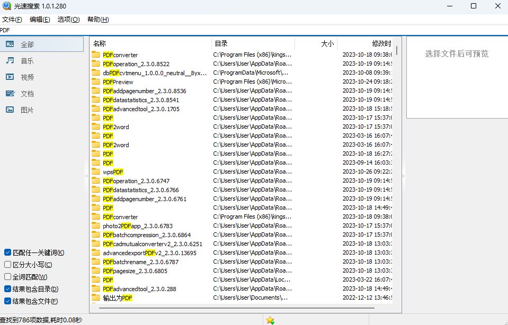
Task: Select the Video (视频) filter icon
Action: 10,77
